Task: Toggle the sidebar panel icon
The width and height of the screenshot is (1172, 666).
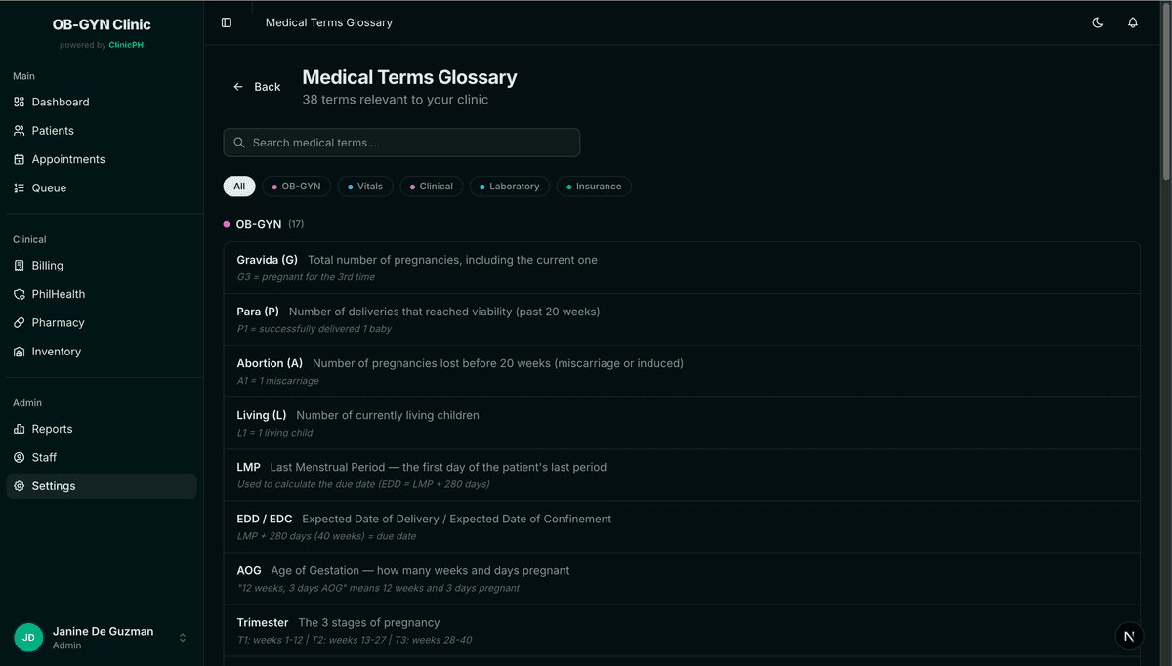Action: (x=228, y=21)
